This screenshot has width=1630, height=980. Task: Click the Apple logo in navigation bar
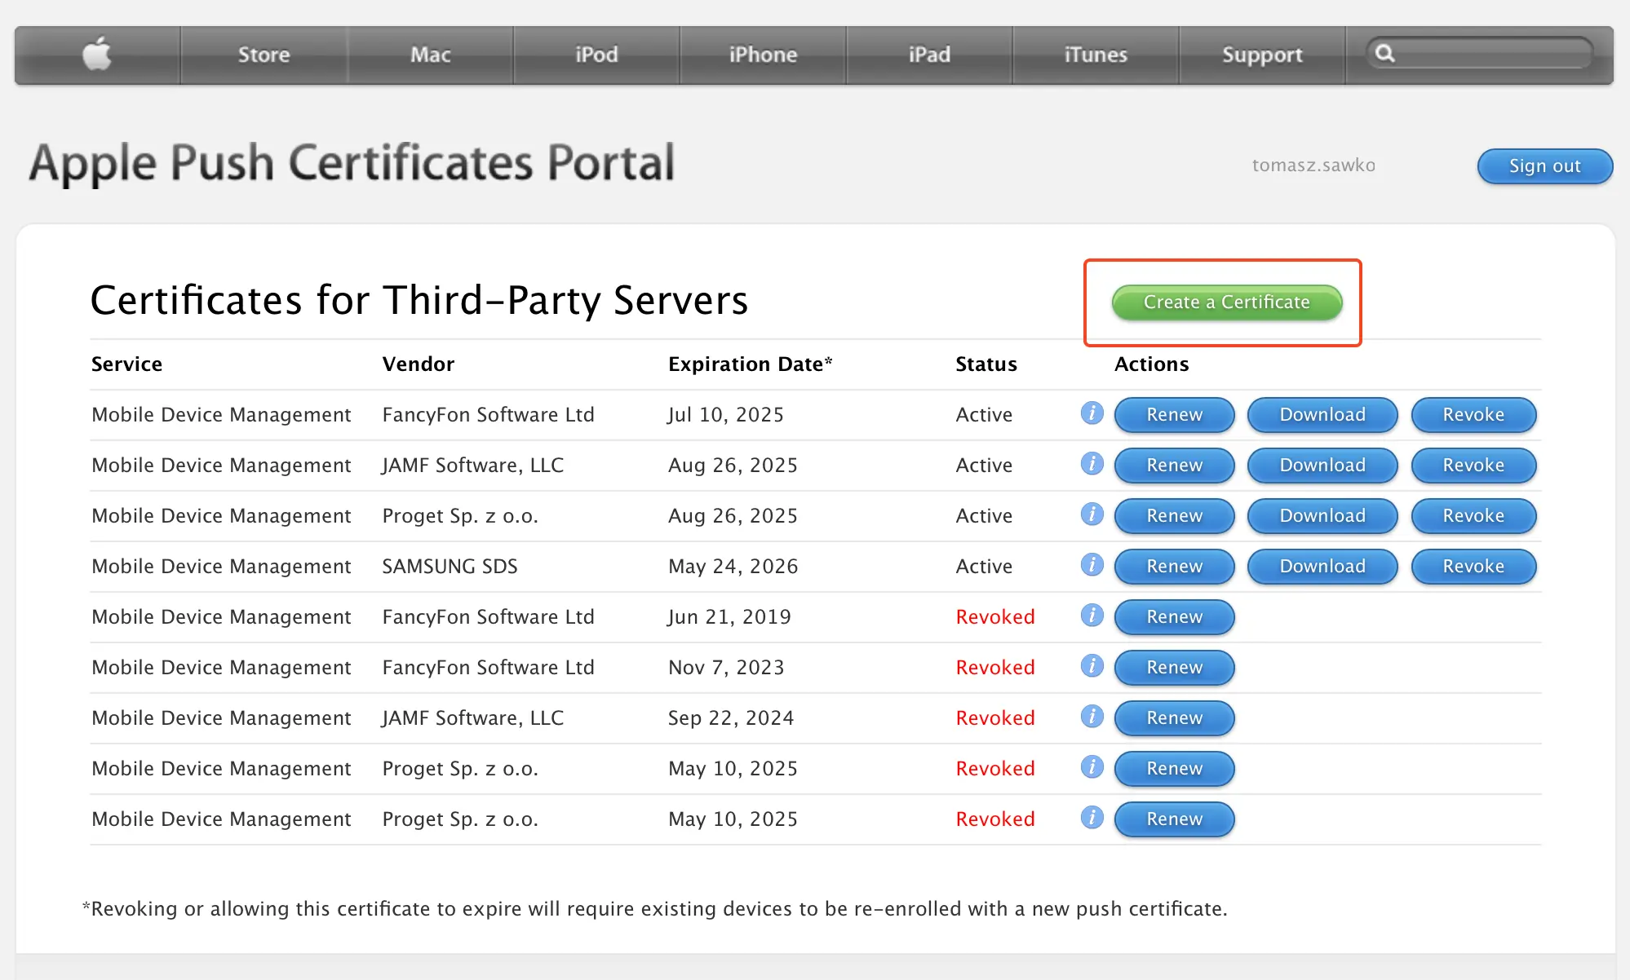(x=97, y=54)
